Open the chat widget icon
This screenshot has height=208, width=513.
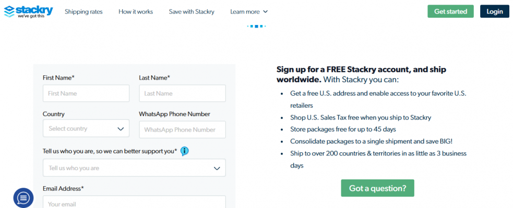pyautogui.click(x=23, y=198)
